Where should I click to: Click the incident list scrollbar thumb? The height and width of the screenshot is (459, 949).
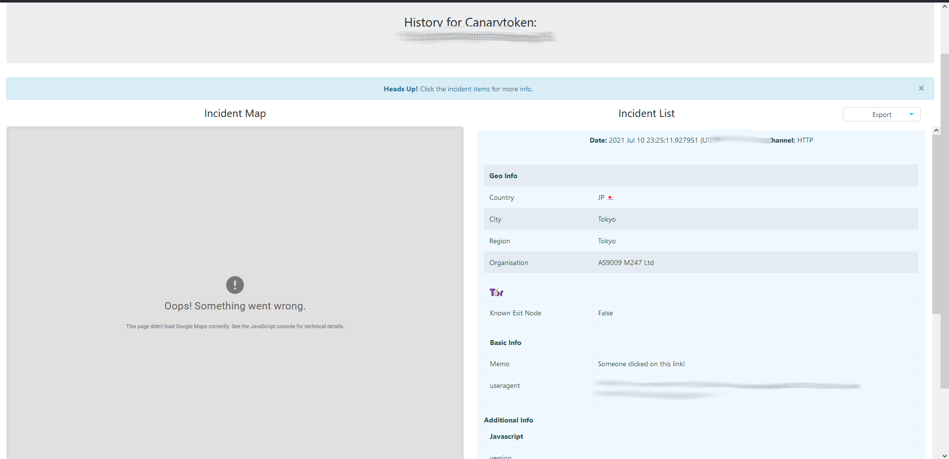[936, 225]
